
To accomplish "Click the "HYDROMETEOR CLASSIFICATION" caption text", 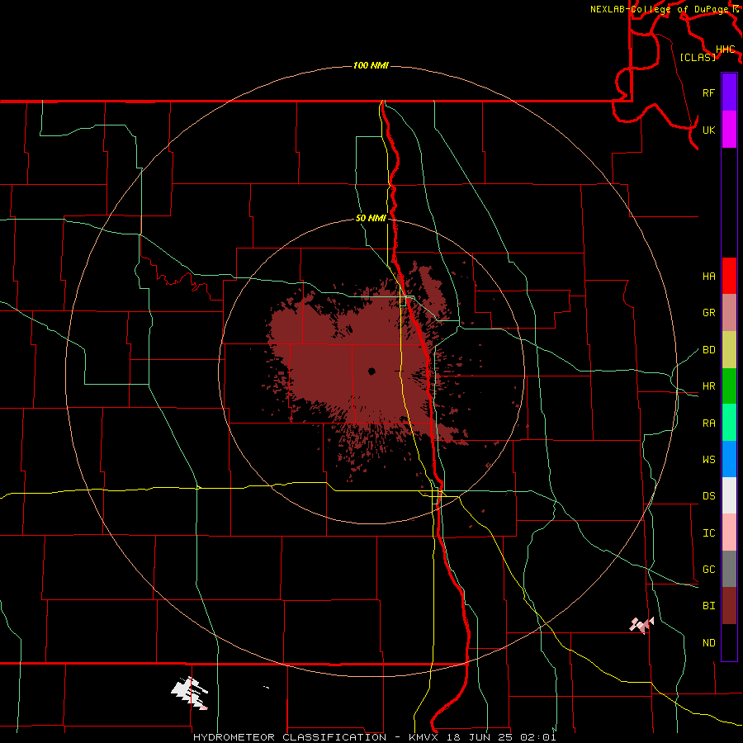I will coord(290,737).
